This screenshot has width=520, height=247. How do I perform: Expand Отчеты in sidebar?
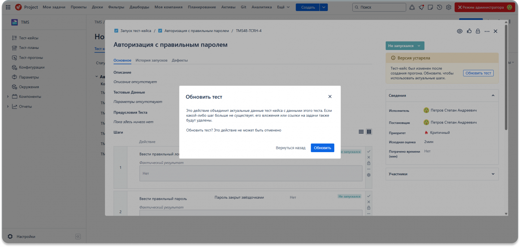point(8,107)
